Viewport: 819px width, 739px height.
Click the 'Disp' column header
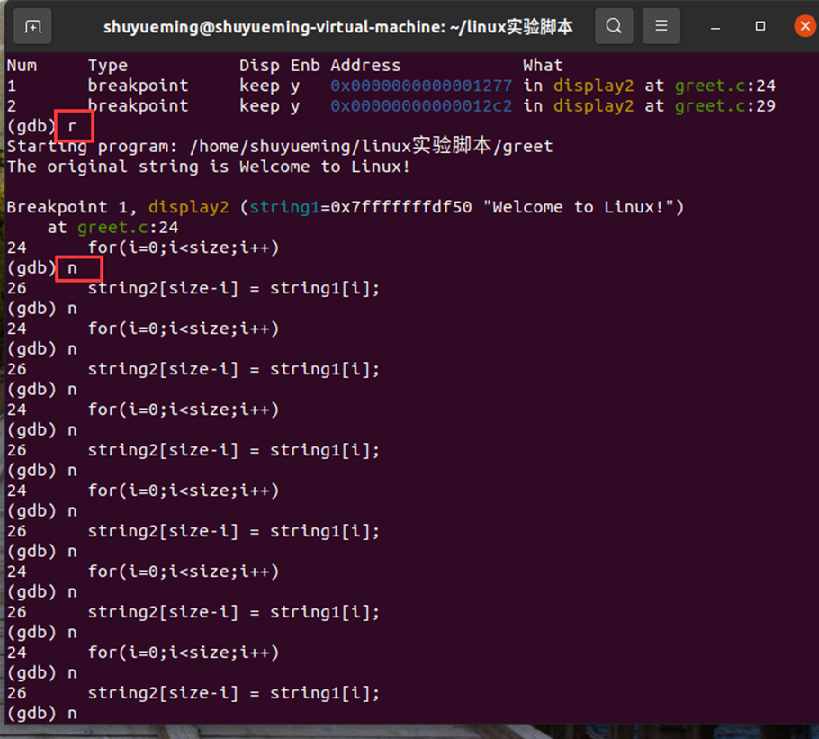[x=259, y=66]
